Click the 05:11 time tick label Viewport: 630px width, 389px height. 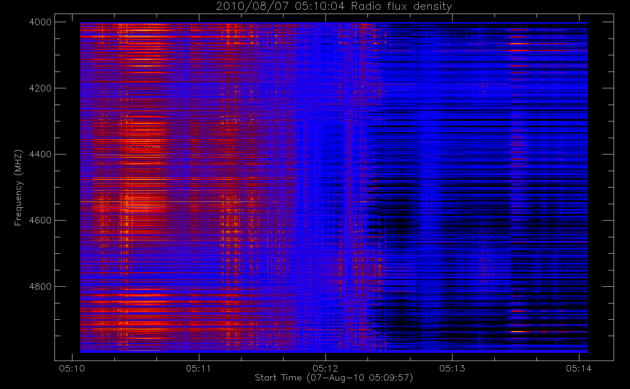click(199, 368)
